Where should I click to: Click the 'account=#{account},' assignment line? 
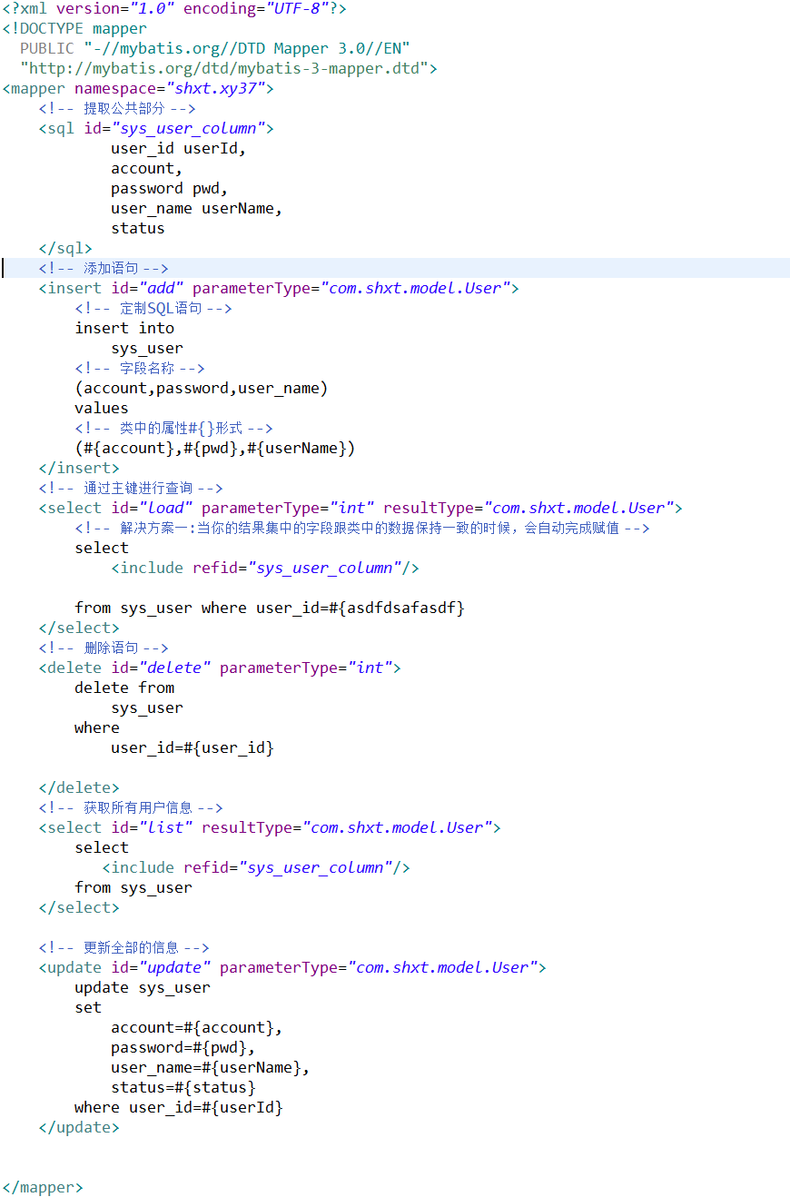click(x=197, y=1028)
